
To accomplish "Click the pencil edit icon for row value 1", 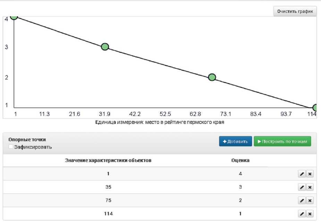I will [302, 174].
